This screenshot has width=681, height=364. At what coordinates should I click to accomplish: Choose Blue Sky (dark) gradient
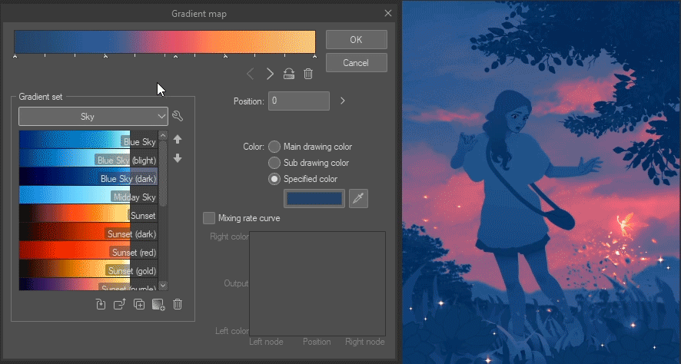coord(88,177)
